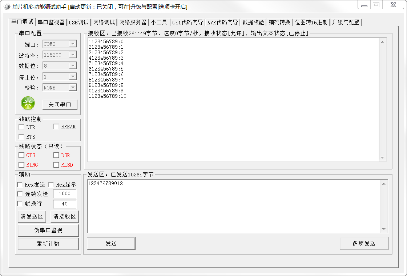Click the 清发送区 button
The height and width of the screenshot is (276, 407).
pyautogui.click(x=32, y=216)
